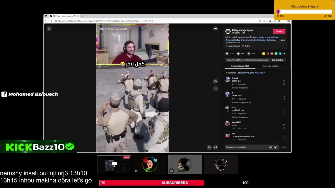This screenshot has height=188, width=335.
Task: Click Publier to post comment
Action: click(x=284, y=147)
